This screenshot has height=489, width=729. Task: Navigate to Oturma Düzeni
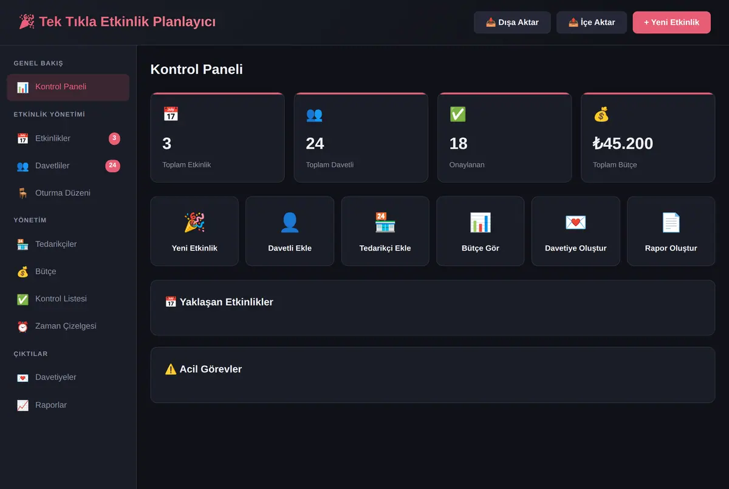(x=68, y=194)
